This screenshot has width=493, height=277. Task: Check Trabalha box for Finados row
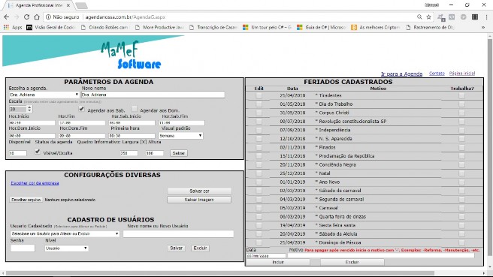tap(461, 147)
